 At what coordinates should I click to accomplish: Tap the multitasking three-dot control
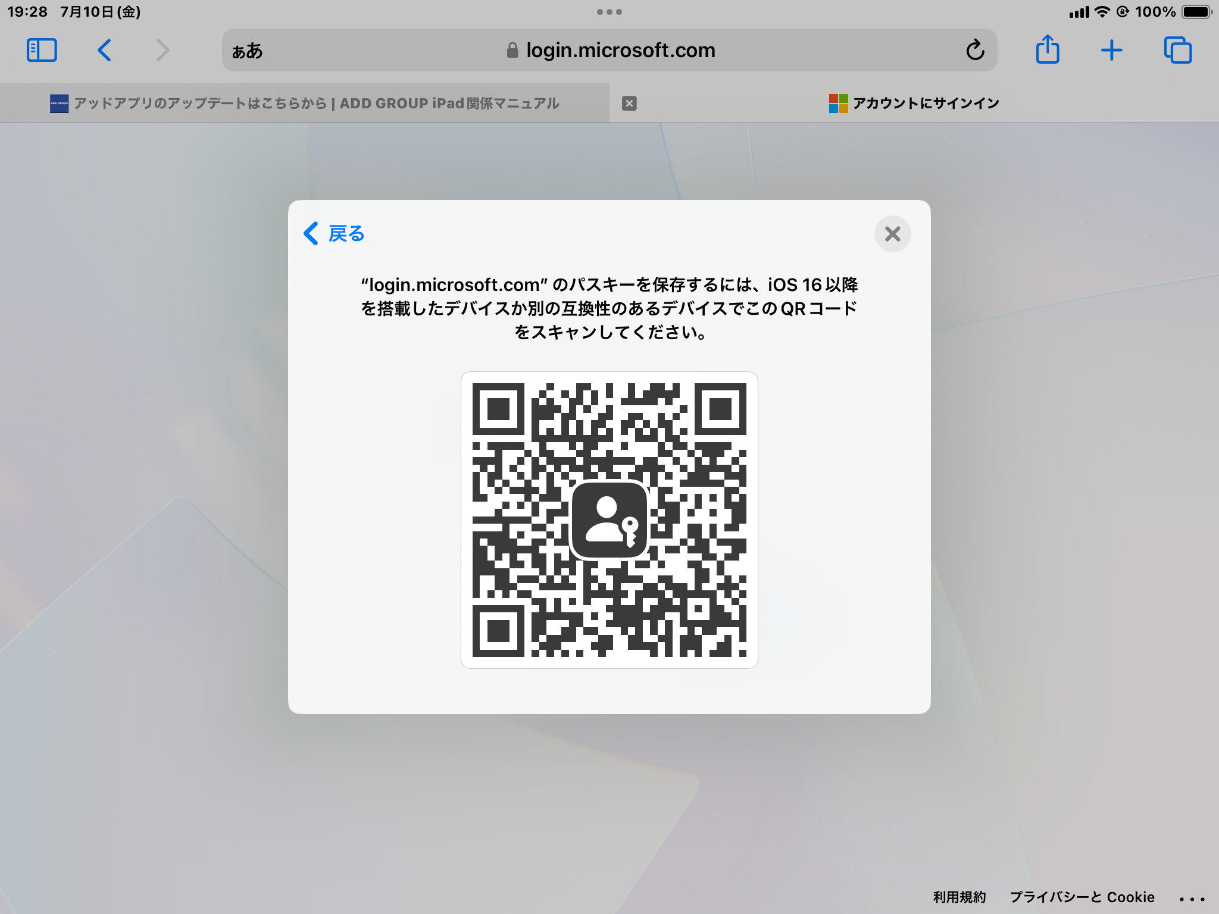point(609,12)
